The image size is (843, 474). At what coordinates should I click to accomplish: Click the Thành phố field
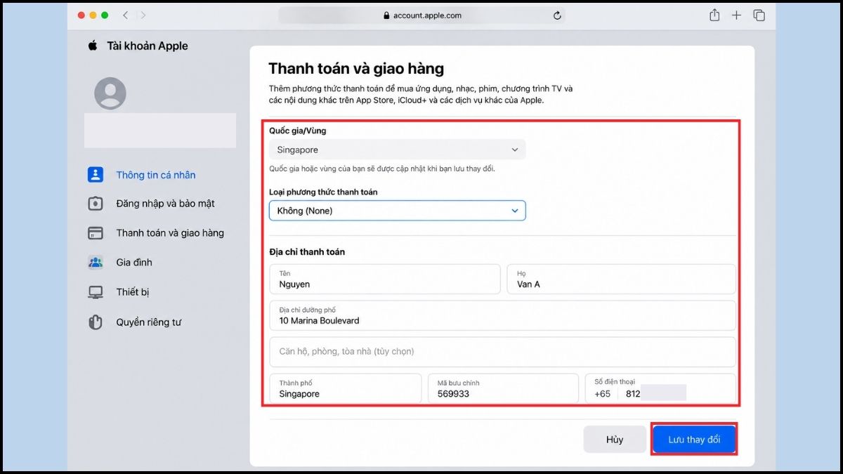346,388
